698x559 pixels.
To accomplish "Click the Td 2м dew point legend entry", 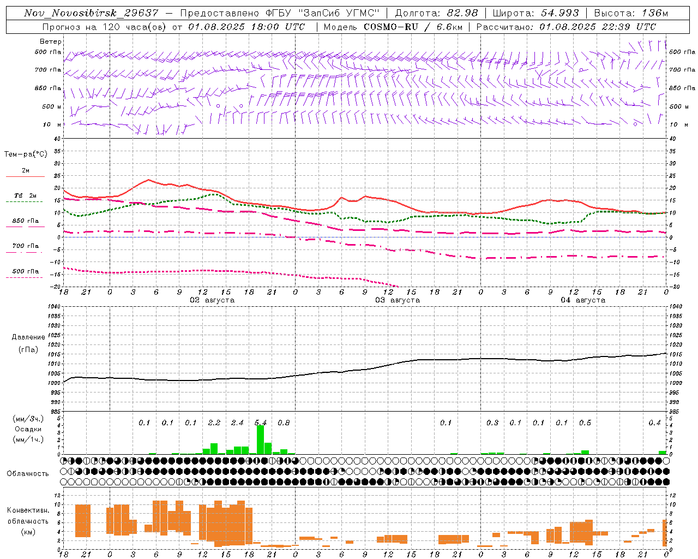I will [25, 195].
